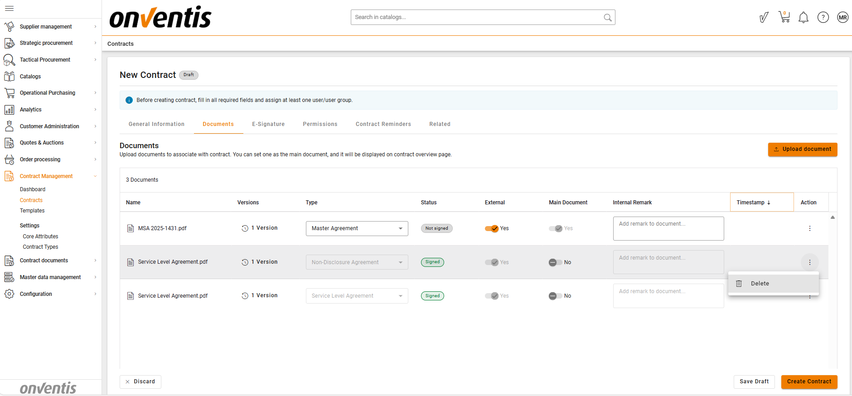Click the help question mark icon
Screen dimensions: 852x396
coord(823,17)
